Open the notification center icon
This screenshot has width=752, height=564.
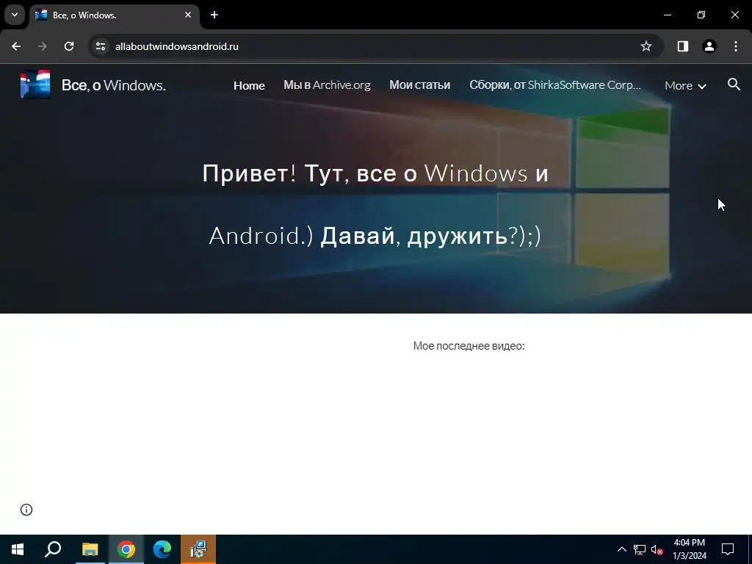coord(728,549)
